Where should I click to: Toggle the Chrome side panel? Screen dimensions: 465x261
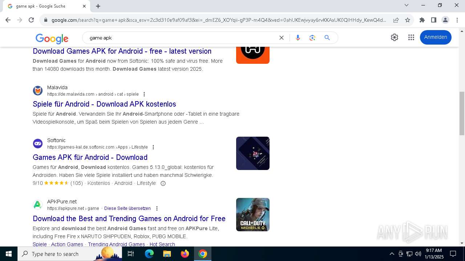(x=434, y=20)
